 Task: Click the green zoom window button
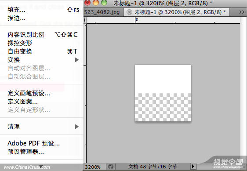tap(104, 3)
